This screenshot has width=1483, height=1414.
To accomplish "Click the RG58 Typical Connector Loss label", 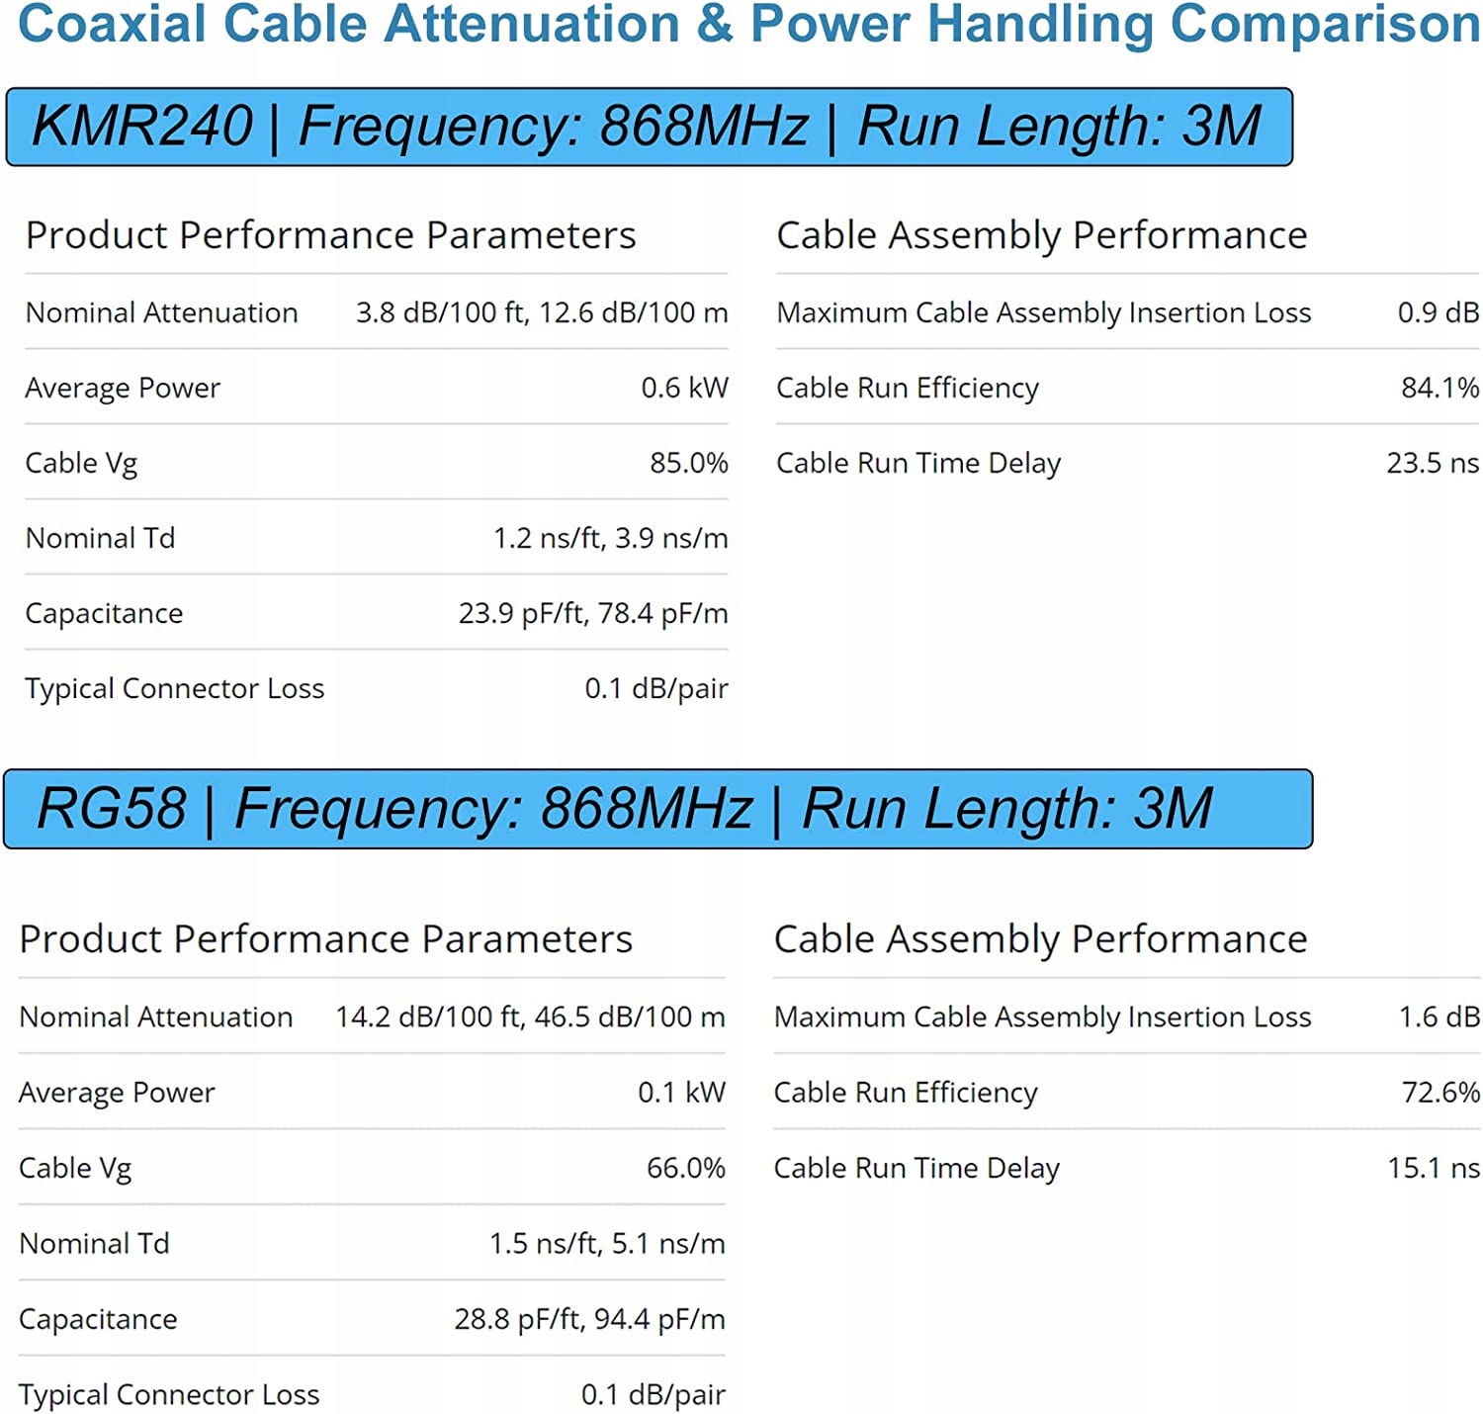I will tap(169, 1394).
